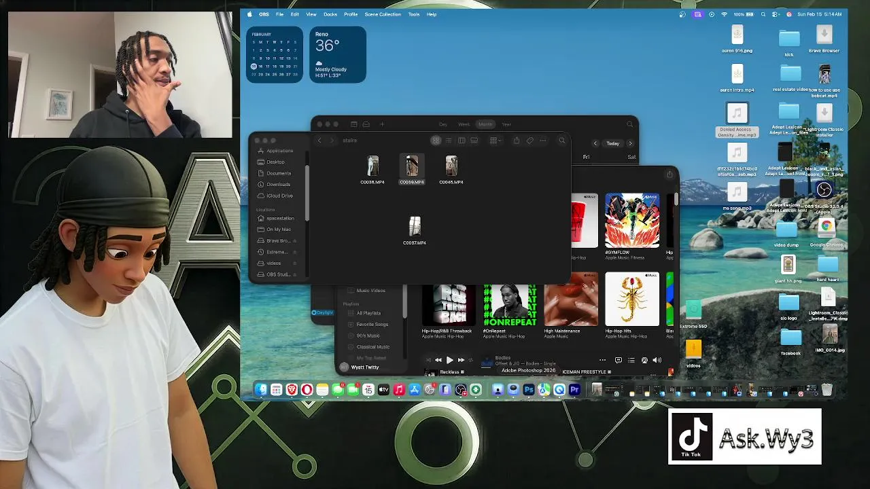The height and width of the screenshot is (489, 870).
Task: Open the File menu
Action: (x=279, y=14)
